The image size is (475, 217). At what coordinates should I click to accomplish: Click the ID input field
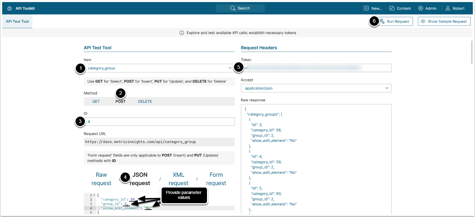coord(159,122)
